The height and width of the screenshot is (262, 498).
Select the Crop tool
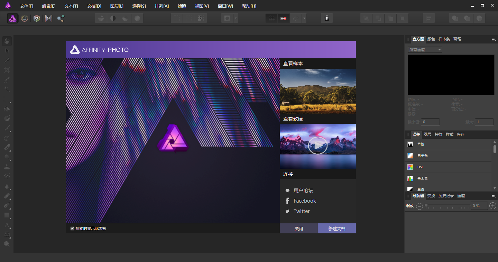tap(7, 70)
